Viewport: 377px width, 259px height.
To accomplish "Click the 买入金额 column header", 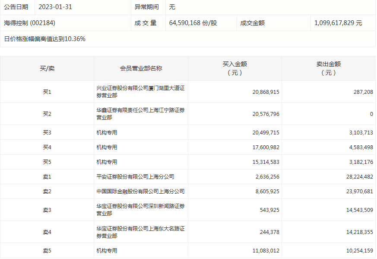I will click(234, 68).
